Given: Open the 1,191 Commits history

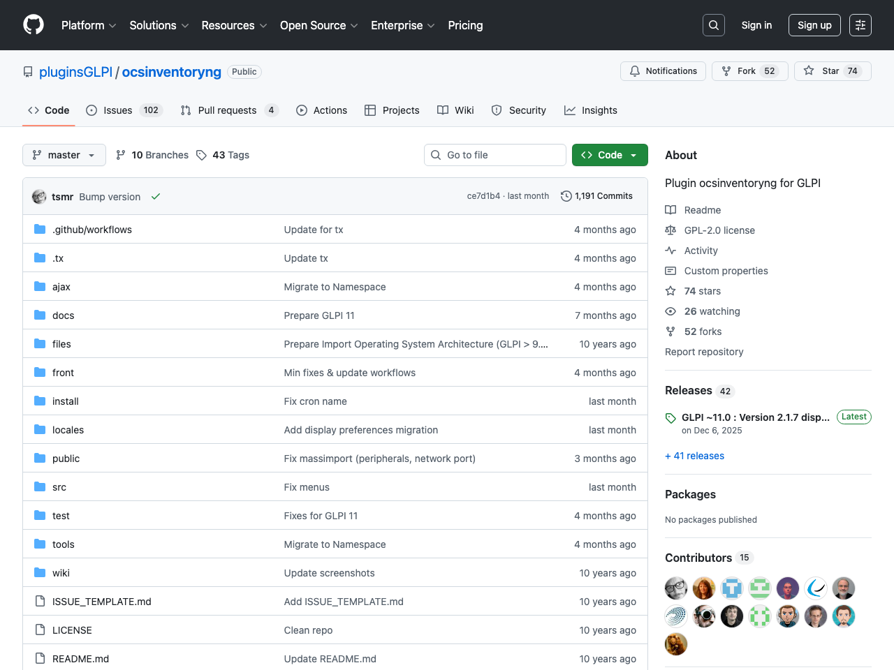Looking at the screenshot, I should pos(596,196).
